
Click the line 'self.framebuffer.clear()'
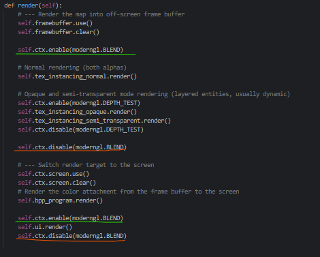tap(59, 32)
